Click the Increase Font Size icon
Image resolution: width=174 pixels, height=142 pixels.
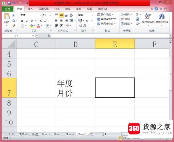coord(41,21)
